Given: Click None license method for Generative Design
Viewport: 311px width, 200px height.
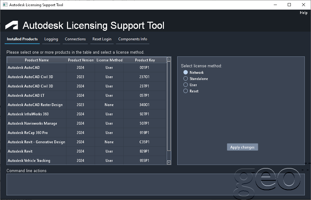Looking at the screenshot, I should tap(109, 142).
